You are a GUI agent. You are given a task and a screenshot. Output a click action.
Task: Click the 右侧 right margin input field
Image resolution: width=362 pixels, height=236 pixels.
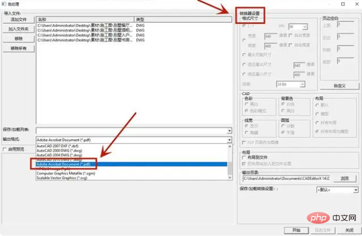click(345, 49)
